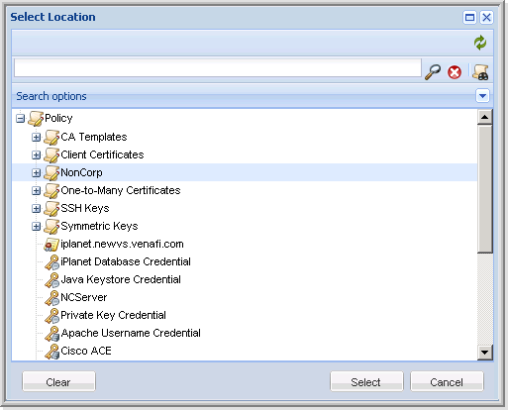Click the Cisco ACE credential key icon
Image resolution: width=508 pixels, height=410 pixels.
51,352
